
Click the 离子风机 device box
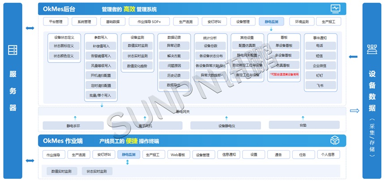click(x=147, y=126)
